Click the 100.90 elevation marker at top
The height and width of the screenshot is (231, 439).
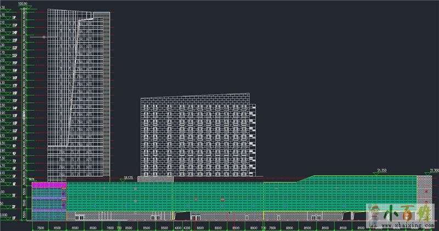[x=23, y=4]
